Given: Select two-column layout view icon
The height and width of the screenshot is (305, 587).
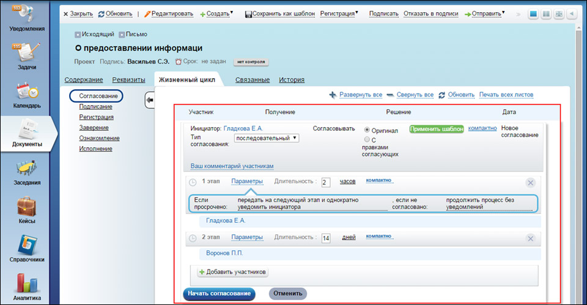Looking at the screenshot, I should coord(546,14).
